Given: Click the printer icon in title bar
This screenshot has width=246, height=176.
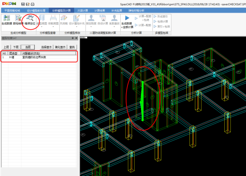Looking at the screenshot, I should pos(33,4).
